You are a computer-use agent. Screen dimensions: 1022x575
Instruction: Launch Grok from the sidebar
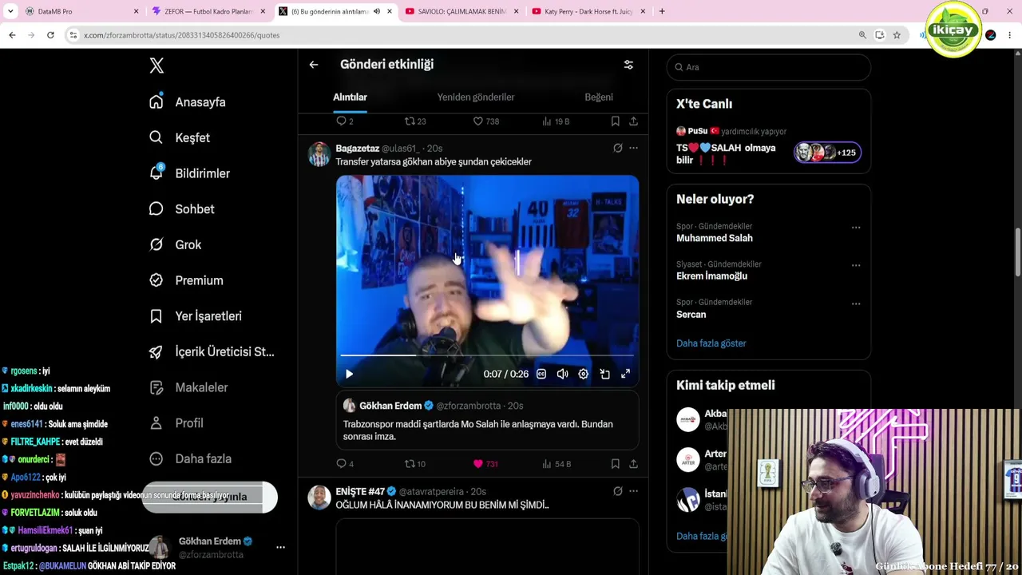175,245
